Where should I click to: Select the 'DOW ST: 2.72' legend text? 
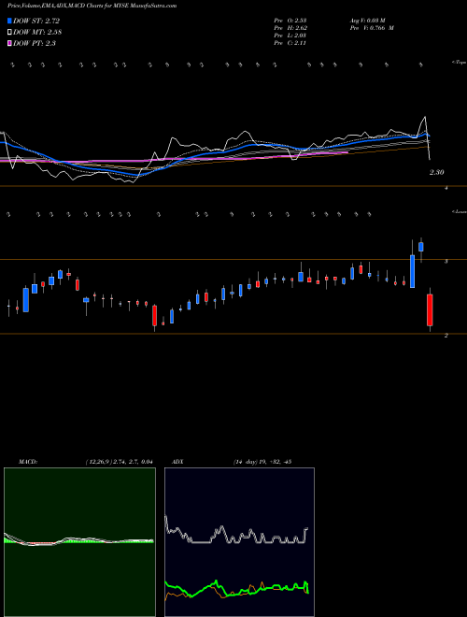[36, 22]
